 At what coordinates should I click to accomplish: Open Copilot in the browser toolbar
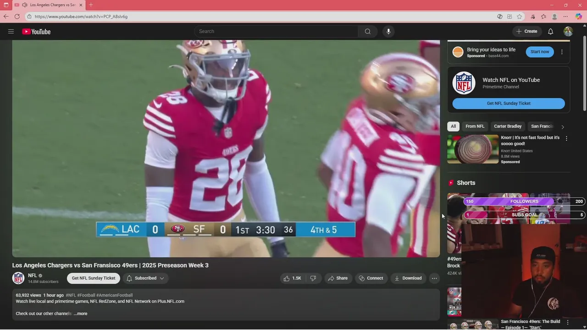click(x=579, y=16)
